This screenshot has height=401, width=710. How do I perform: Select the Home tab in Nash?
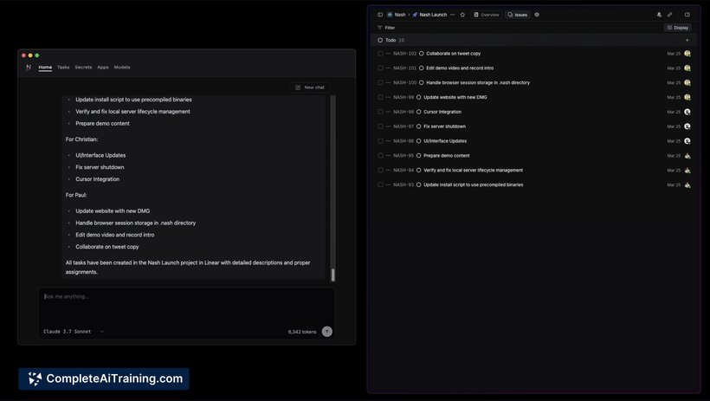45,67
